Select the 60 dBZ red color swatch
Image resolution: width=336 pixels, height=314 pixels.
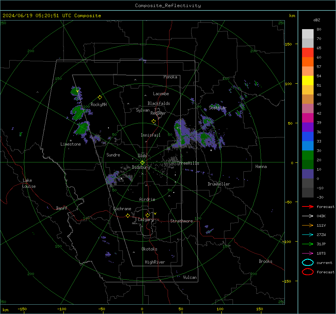308,53
